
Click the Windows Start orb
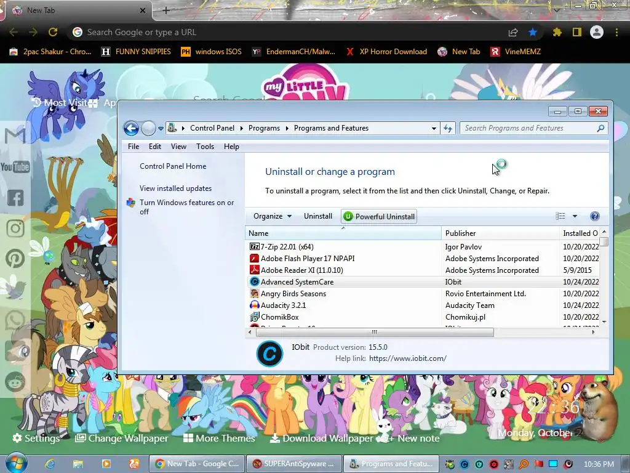tap(15, 463)
